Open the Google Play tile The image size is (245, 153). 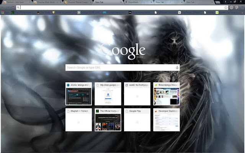tap(137, 120)
